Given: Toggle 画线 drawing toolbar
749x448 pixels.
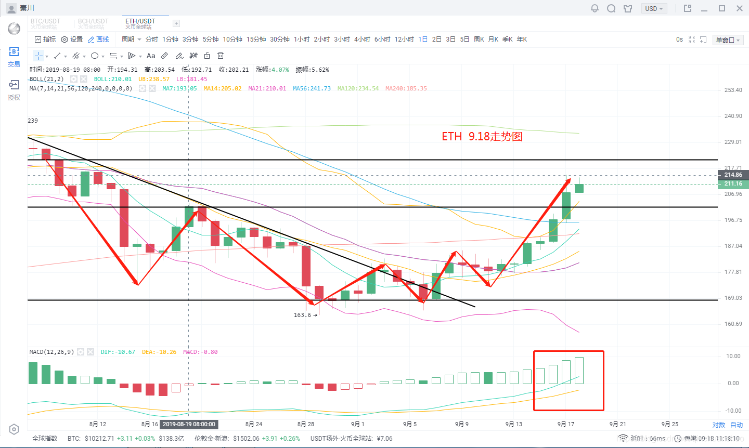Looking at the screenshot, I should click(x=98, y=39).
